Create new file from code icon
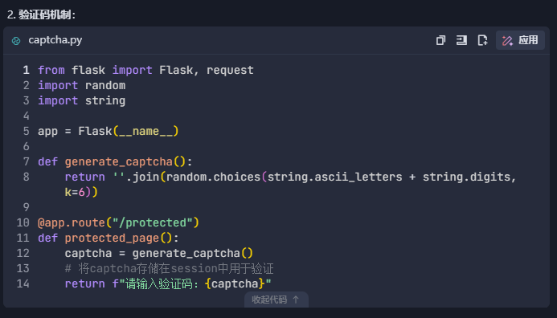The height and width of the screenshot is (318, 557). (x=482, y=40)
